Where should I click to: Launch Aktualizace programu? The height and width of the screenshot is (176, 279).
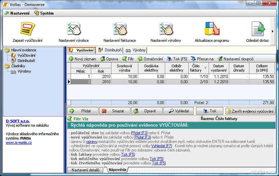click(212, 29)
